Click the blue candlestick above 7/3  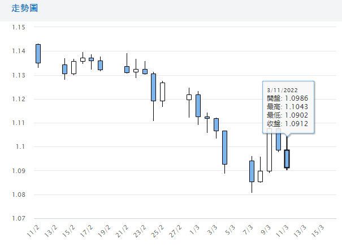pyautogui.click(x=252, y=171)
